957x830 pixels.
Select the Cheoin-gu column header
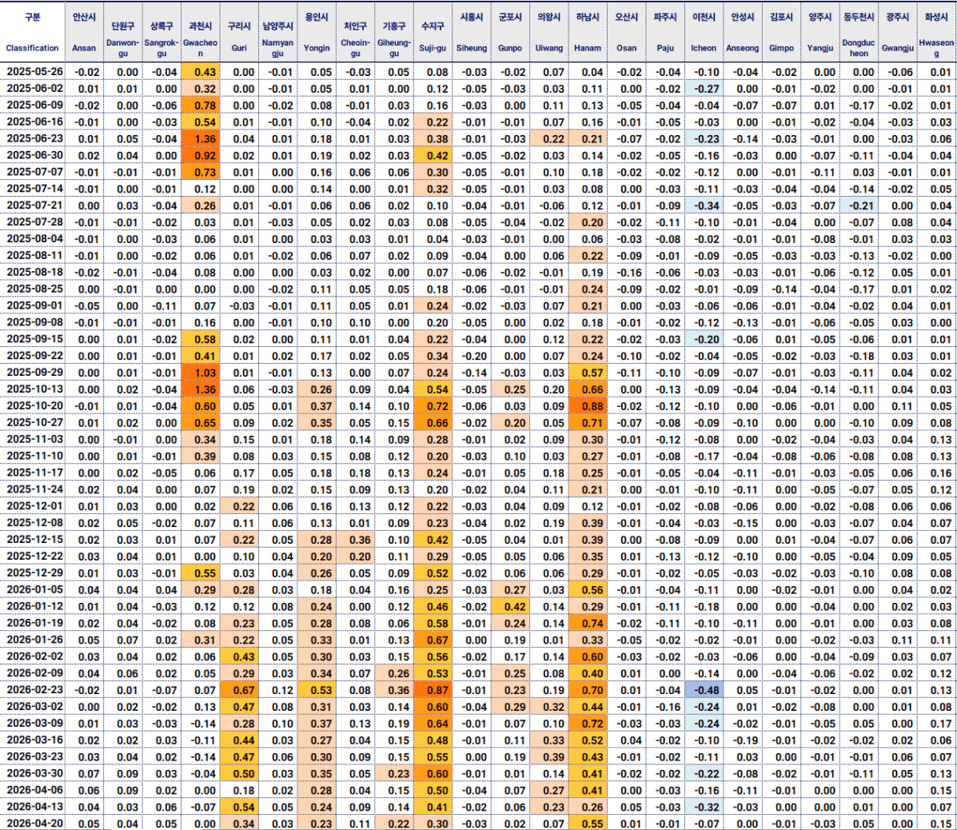pyautogui.click(x=355, y=32)
